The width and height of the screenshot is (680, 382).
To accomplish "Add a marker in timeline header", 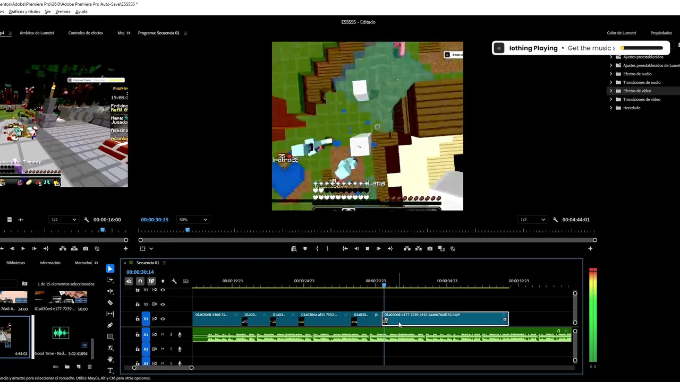I will tap(163, 281).
